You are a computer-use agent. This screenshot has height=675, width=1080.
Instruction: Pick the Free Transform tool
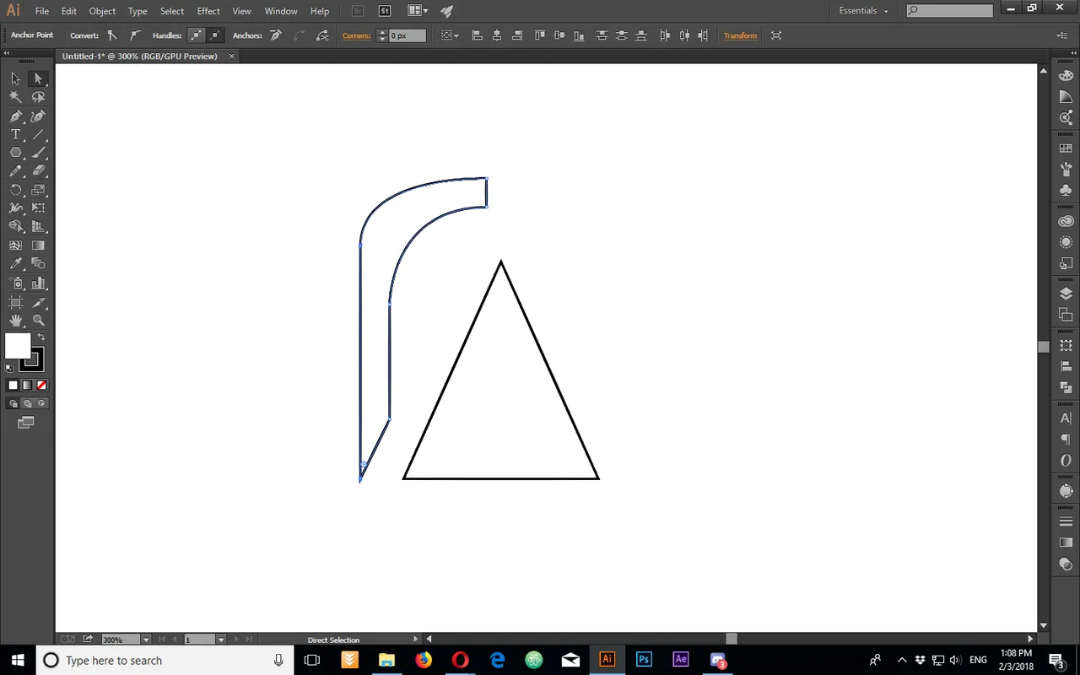38,208
